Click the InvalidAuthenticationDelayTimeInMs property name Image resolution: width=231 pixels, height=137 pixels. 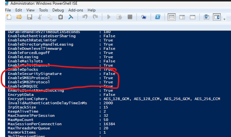48,103
